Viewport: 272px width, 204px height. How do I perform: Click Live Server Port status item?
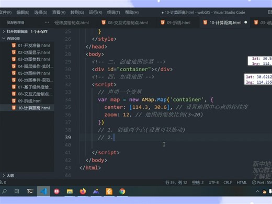pos(262,183)
